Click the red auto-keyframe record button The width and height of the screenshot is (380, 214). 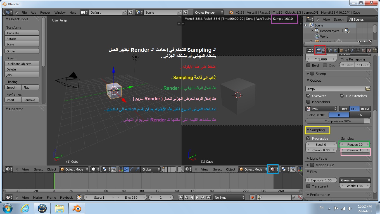[x=252, y=197]
